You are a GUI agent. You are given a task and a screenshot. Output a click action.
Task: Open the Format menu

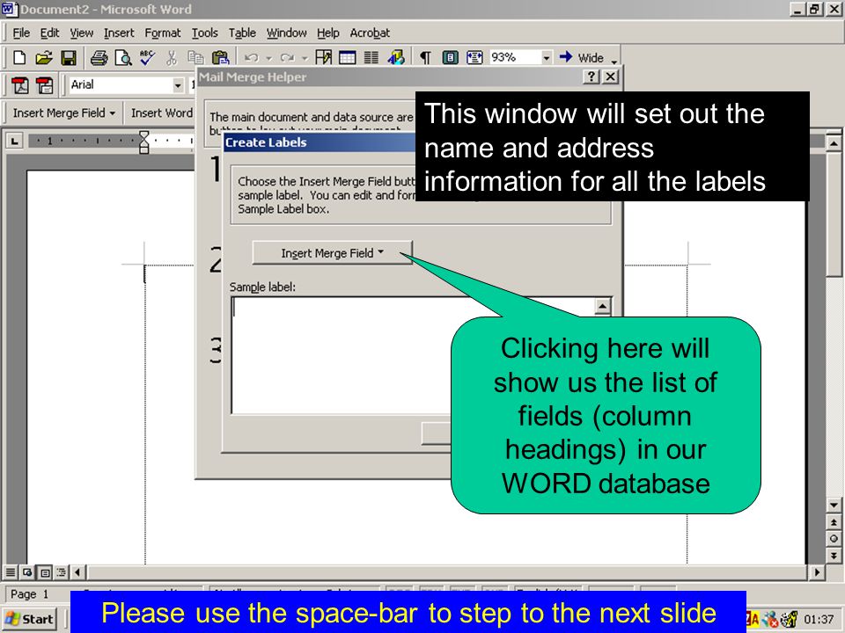point(163,33)
